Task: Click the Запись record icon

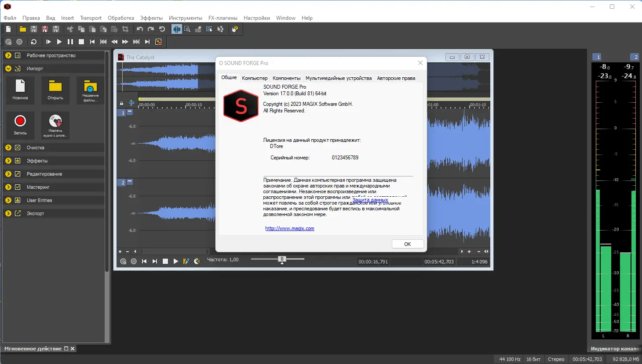Action: (20, 125)
